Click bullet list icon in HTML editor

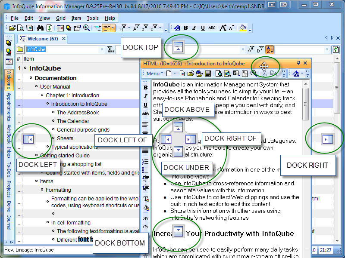pos(145,170)
